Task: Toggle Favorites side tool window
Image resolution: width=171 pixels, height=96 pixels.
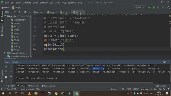Action: click(2, 76)
